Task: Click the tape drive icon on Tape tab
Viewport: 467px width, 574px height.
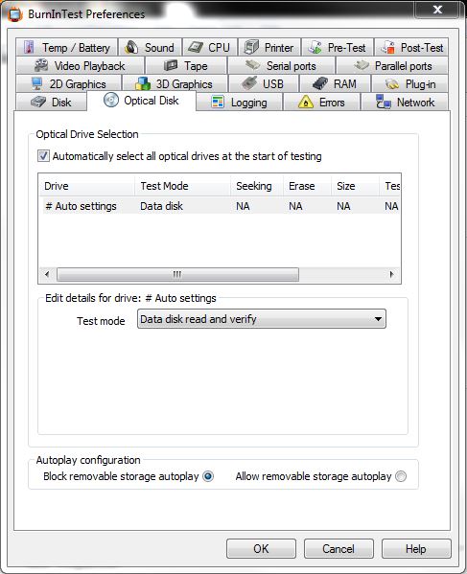Action: pos(171,65)
